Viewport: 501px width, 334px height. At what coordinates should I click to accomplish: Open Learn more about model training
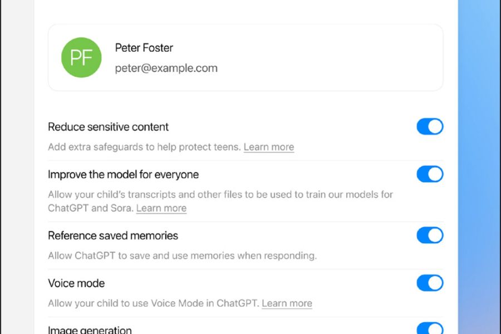[161, 208]
